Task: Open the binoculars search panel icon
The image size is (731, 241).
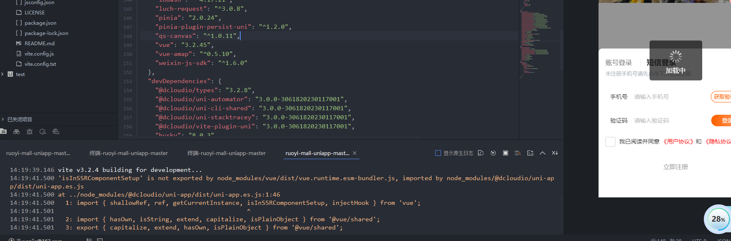Action: (16, 132)
